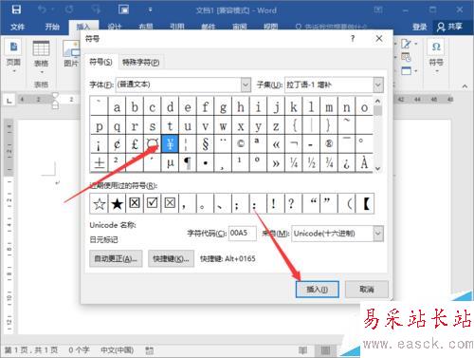Select the section § symbol cell

(x=206, y=144)
